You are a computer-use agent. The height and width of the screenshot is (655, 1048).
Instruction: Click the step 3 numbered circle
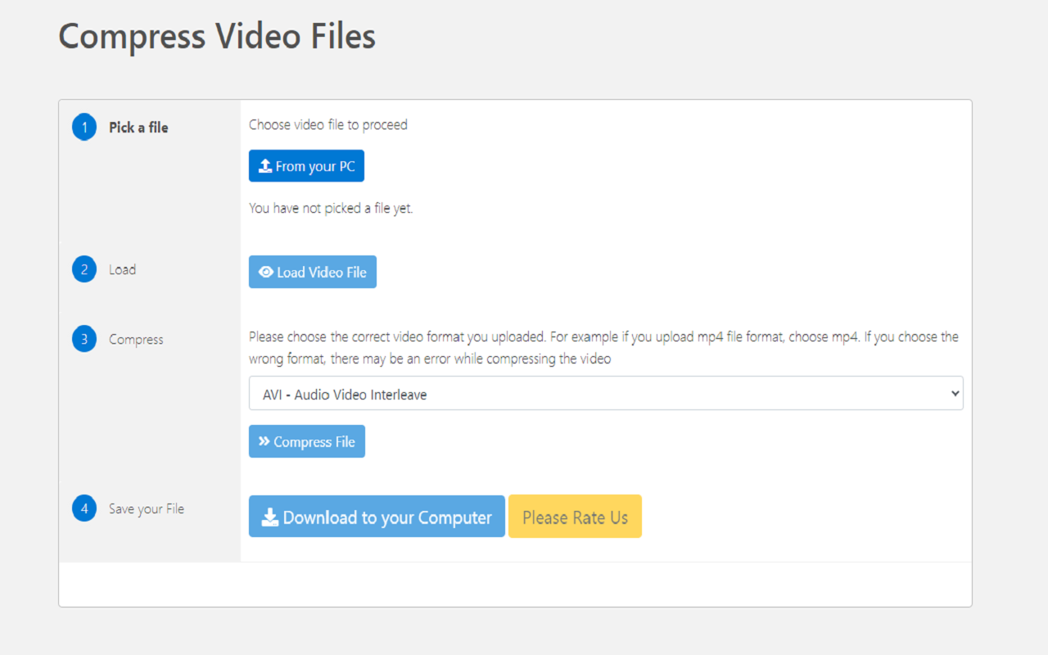84,339
